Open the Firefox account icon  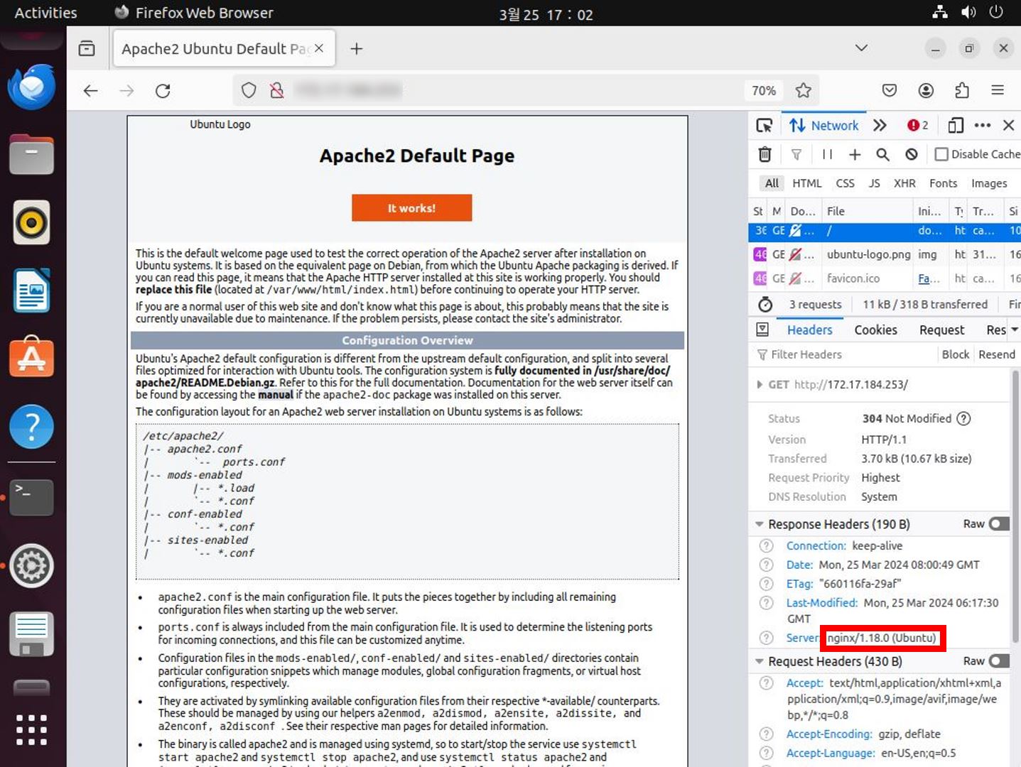926,90
